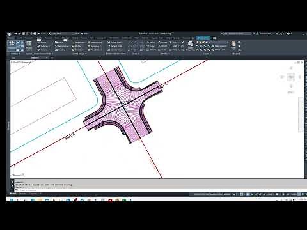
Task: Open the Windows Start button
Action: click(12, 200)
